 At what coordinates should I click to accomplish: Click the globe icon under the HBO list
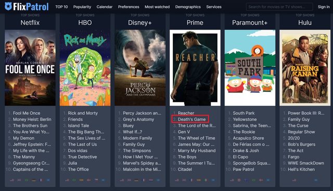tap(103, 180)
